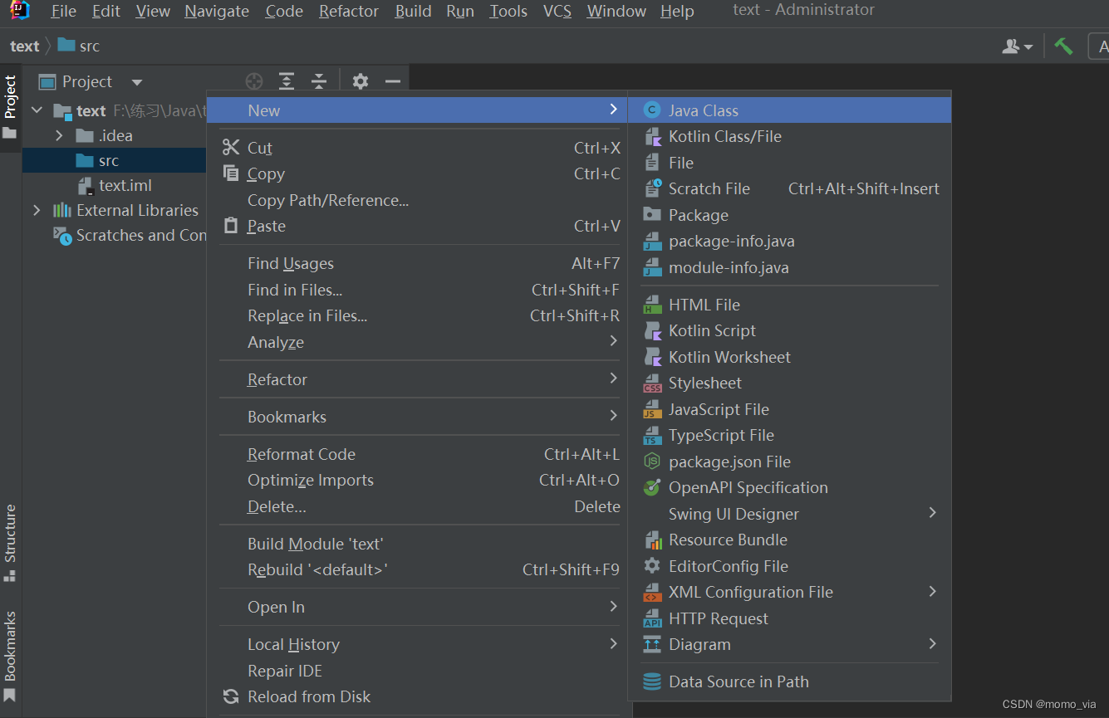Viewport: 1109px width, 718px height.
Task: Click Build Module 'text'
Action: [x=417, y=544]
